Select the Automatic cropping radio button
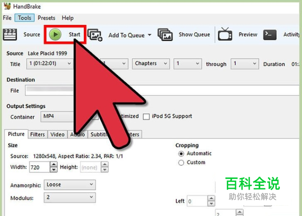Viewport: 302px width, 216px height. pyautogui.click(x=181, y=154)
